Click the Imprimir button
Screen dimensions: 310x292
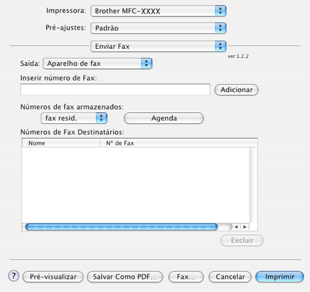(280, 277)
